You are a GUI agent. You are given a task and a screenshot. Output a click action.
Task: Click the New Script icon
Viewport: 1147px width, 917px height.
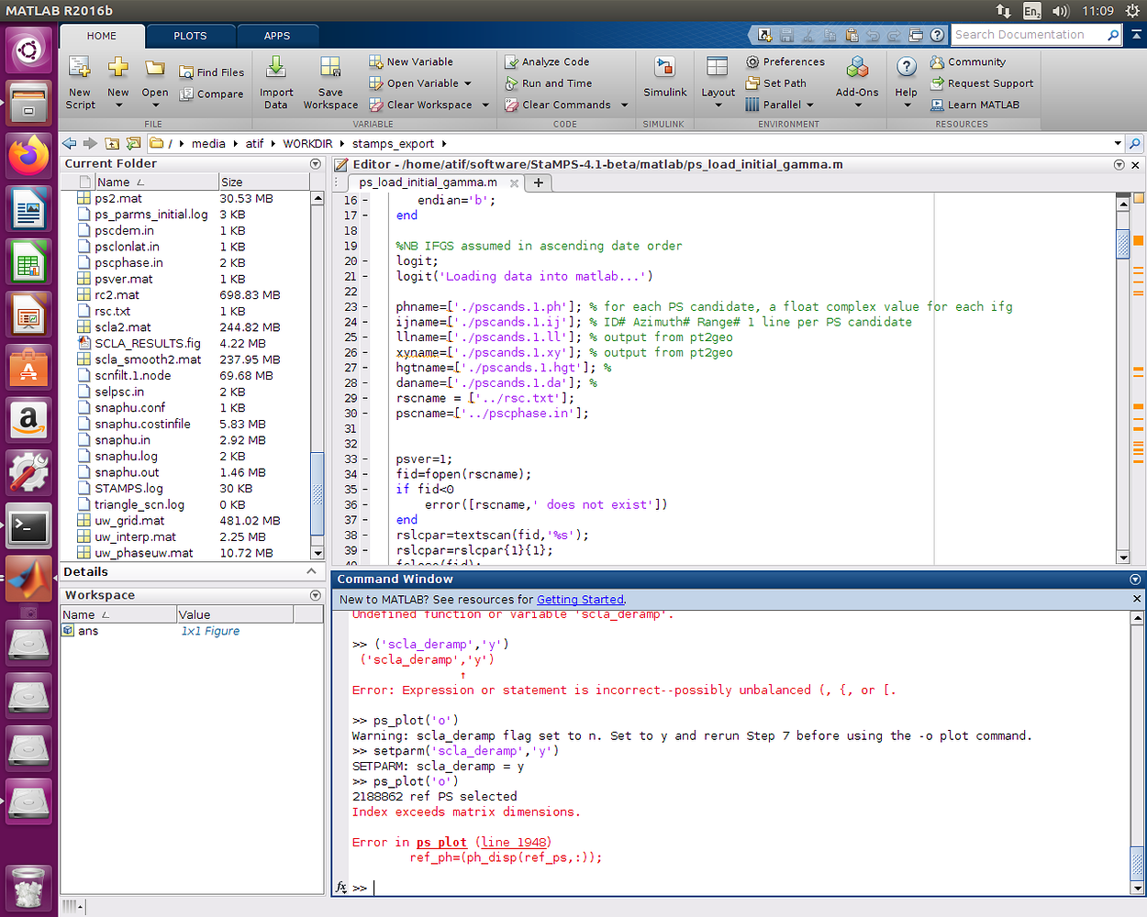tap(80, 69)
